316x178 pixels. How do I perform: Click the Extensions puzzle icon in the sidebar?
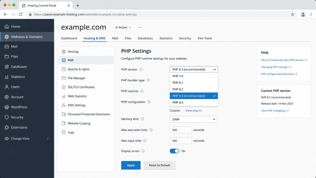(7, 127)
